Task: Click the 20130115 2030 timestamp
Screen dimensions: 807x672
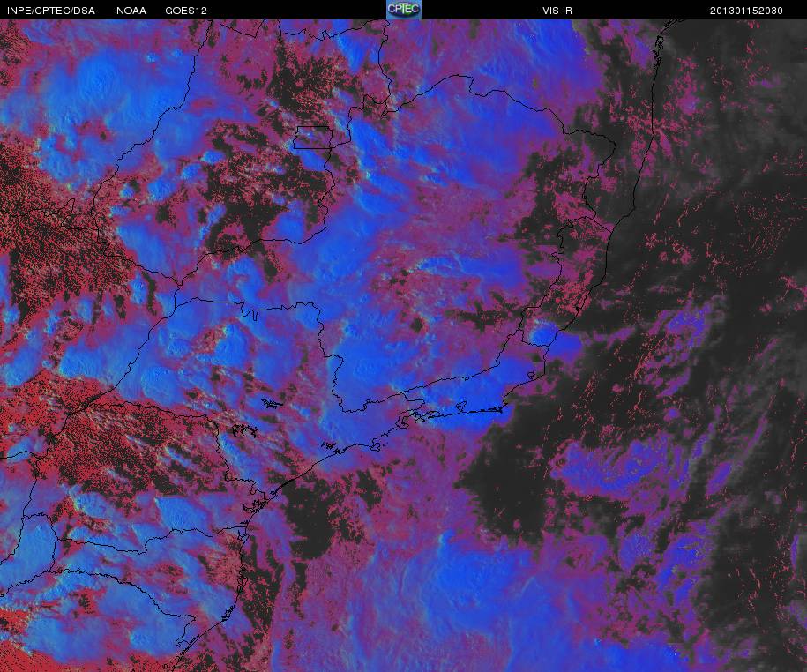Action: point(746,11)
